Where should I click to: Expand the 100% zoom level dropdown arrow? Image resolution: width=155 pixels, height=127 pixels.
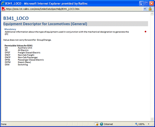149,124
